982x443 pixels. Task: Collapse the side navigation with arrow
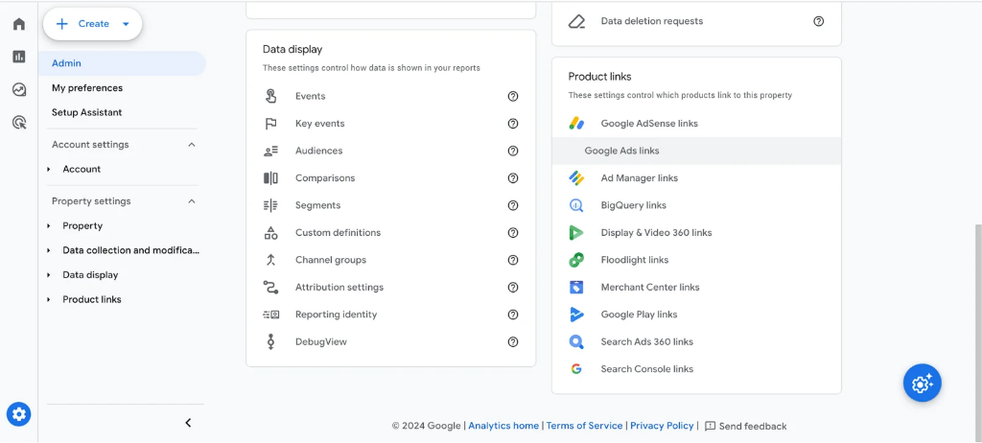click(x=188, y=423)
